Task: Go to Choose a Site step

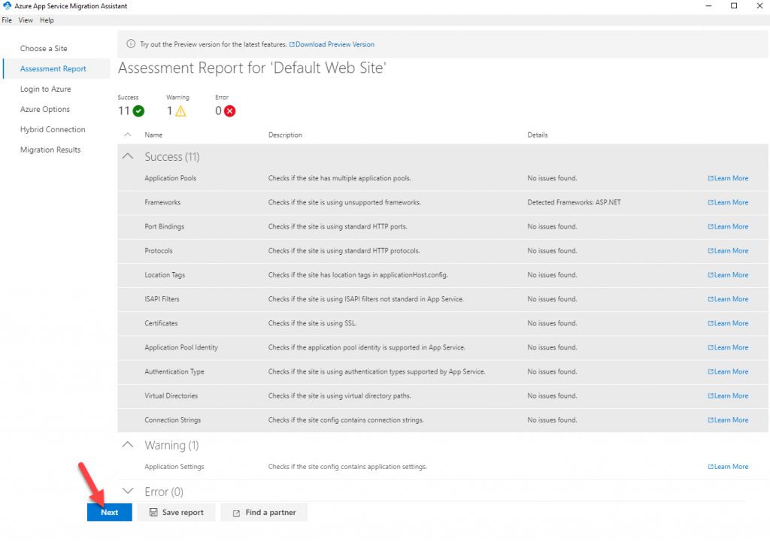Action: click(x=44, y=48)
